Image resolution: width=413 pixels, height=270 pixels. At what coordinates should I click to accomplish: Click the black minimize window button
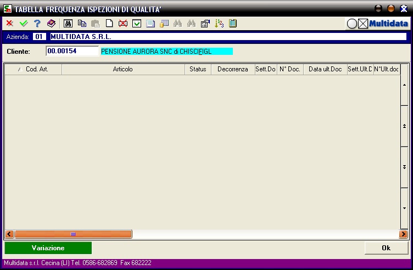point(378,9)
